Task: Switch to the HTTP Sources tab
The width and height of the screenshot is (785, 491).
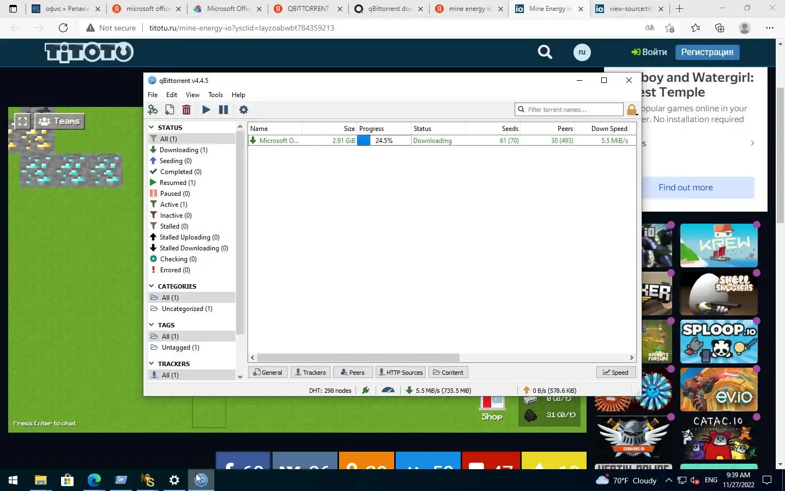Action: pos(400,373)
